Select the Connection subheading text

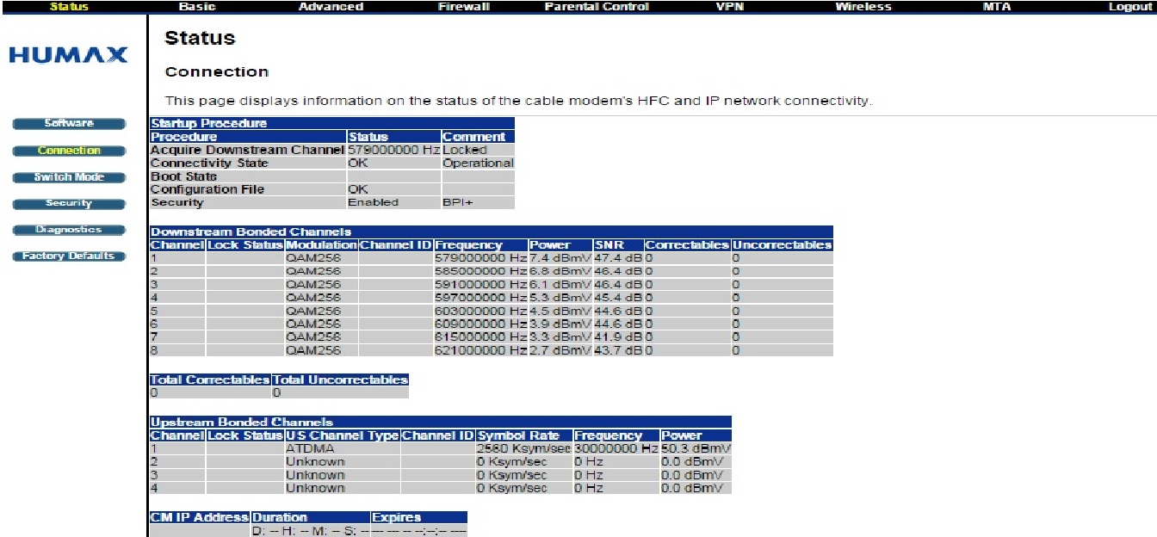pos(217,71)
